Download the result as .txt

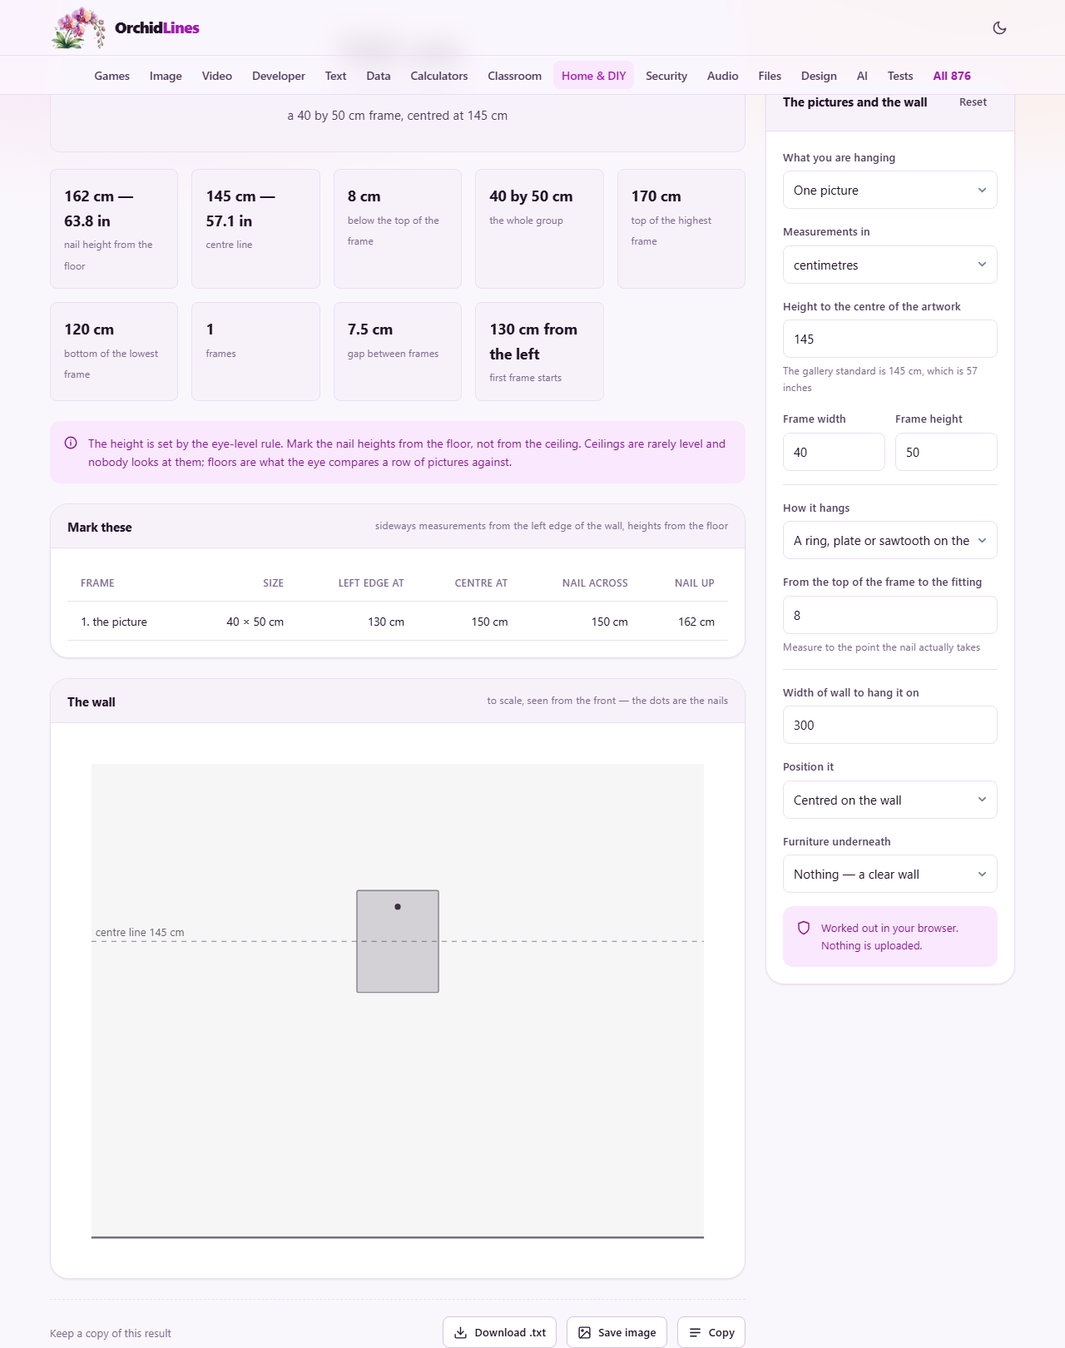coord(499,1332)
